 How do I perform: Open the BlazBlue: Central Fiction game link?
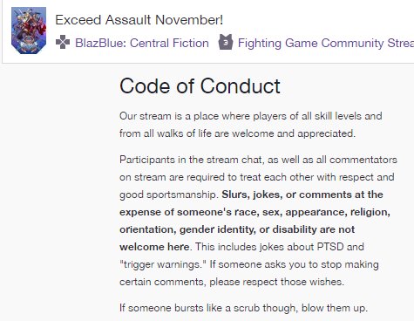[x=142, y=43]
